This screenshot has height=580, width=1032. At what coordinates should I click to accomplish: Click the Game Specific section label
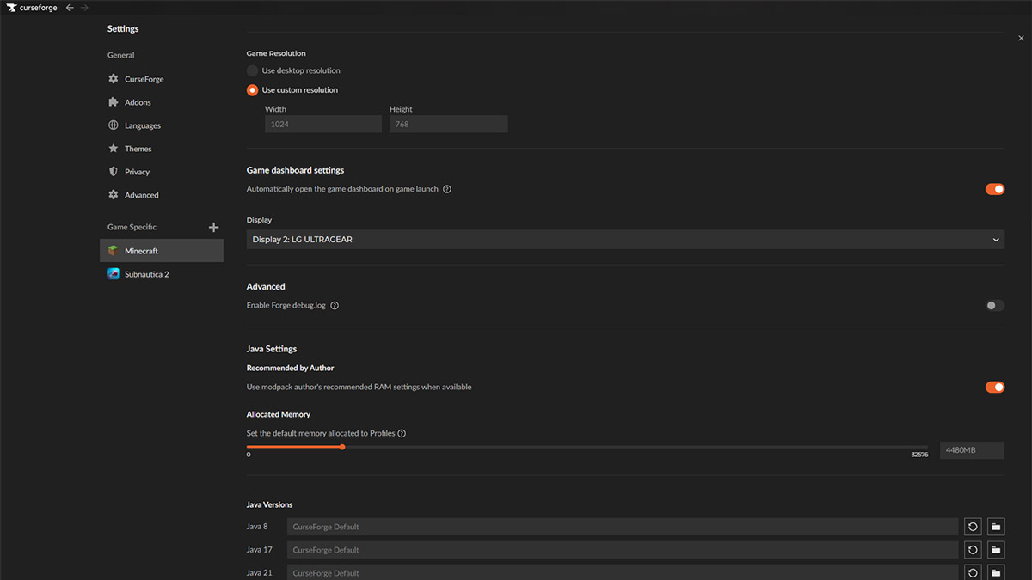[x=132, y=227]
